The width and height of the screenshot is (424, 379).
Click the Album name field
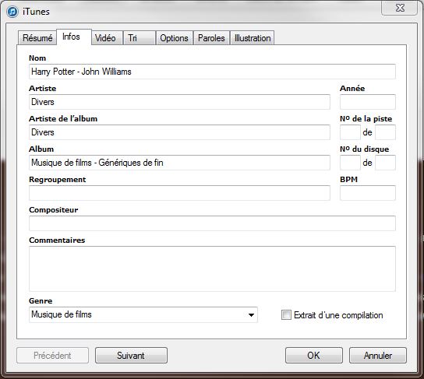pyautogui.click(x=179, y=163)
